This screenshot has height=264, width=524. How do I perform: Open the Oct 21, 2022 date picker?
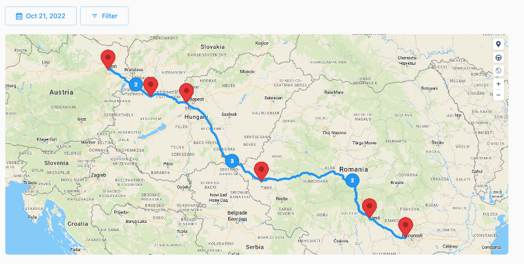41,16
